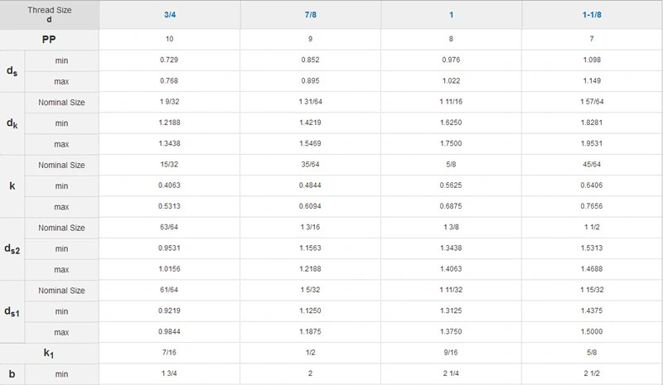Click the k max value 0.7656

tap(592, 207)
